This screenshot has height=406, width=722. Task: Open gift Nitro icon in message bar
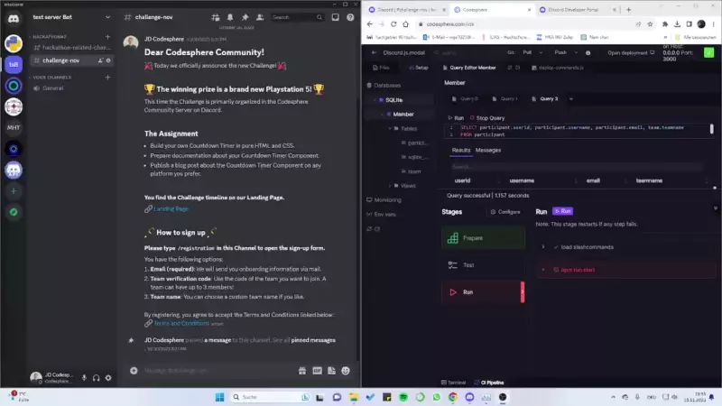tap(302, 371)
